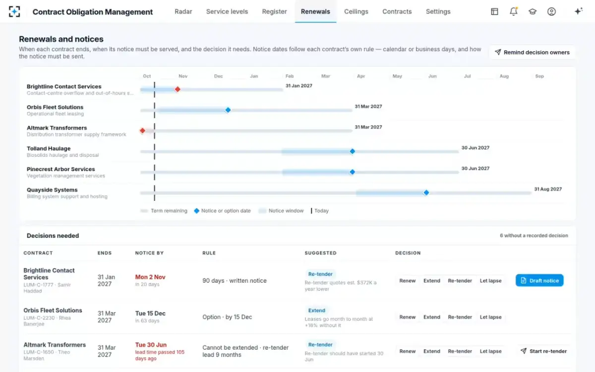Screen dimensions: 595x372
Task: Click the Quayside Systems name in the timeline
Action: [52, 190]
